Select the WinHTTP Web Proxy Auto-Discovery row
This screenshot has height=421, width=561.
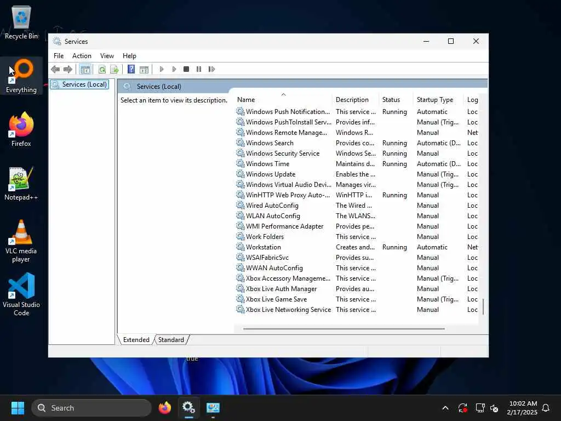[357, 195]
